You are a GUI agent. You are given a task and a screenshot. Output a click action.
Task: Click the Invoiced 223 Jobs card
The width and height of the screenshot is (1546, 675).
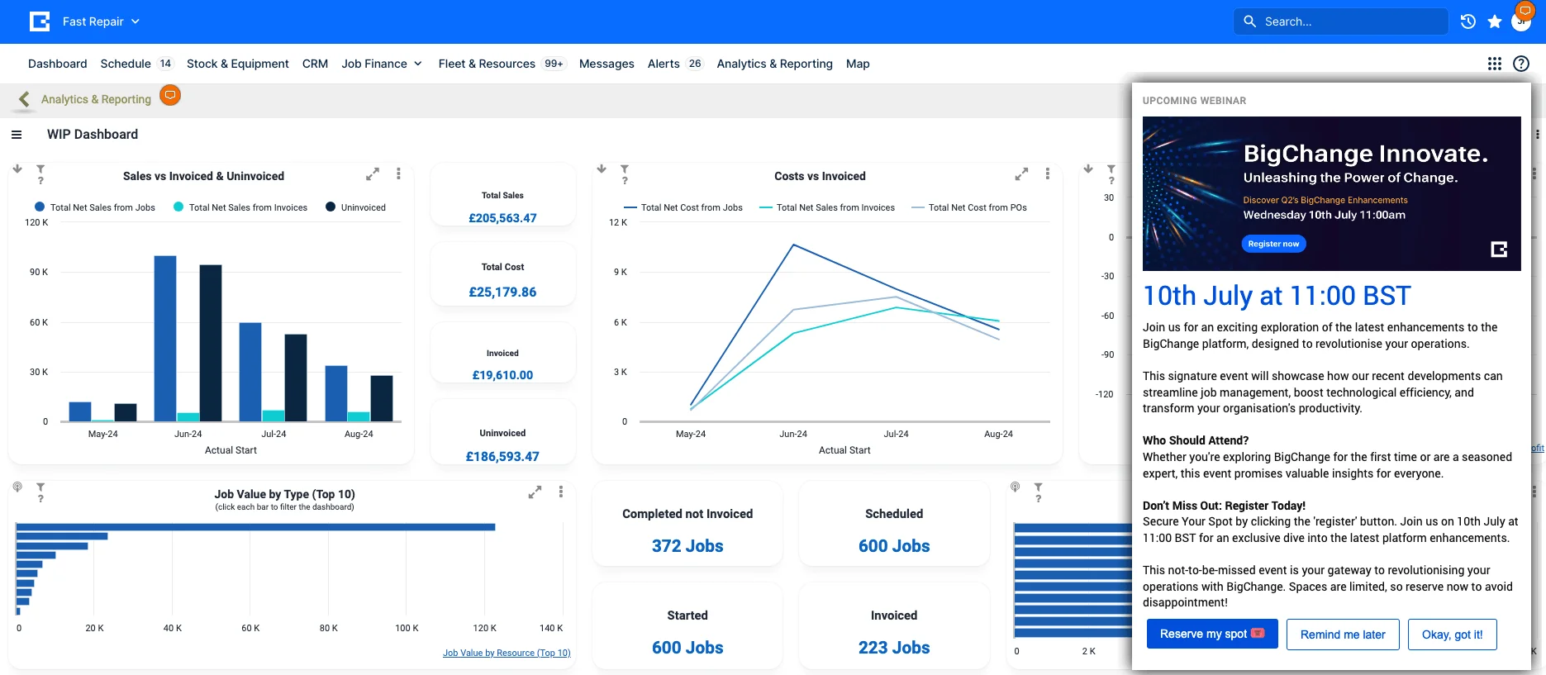(894, 626)
